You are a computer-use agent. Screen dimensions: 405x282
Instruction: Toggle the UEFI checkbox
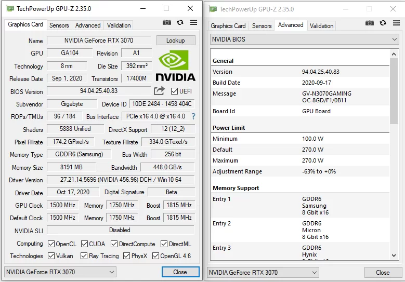pos(174,91)
